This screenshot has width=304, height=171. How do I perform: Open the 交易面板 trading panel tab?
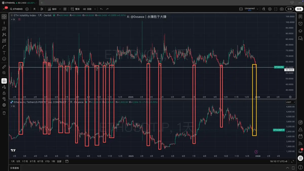coord(14,168)
